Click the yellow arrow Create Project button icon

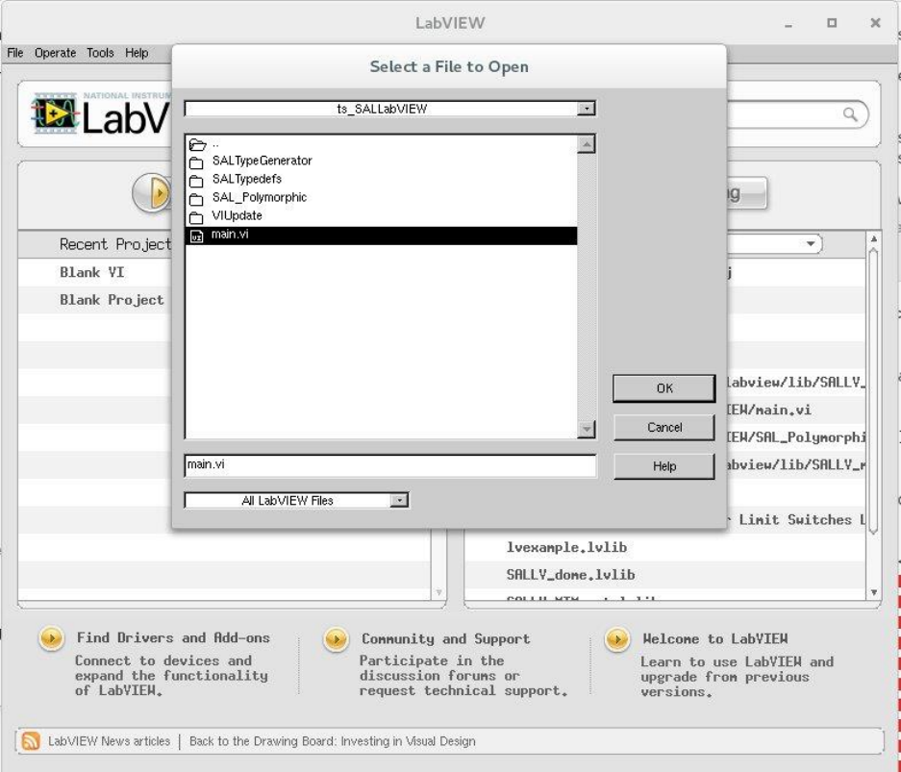[x=152, y=192]
